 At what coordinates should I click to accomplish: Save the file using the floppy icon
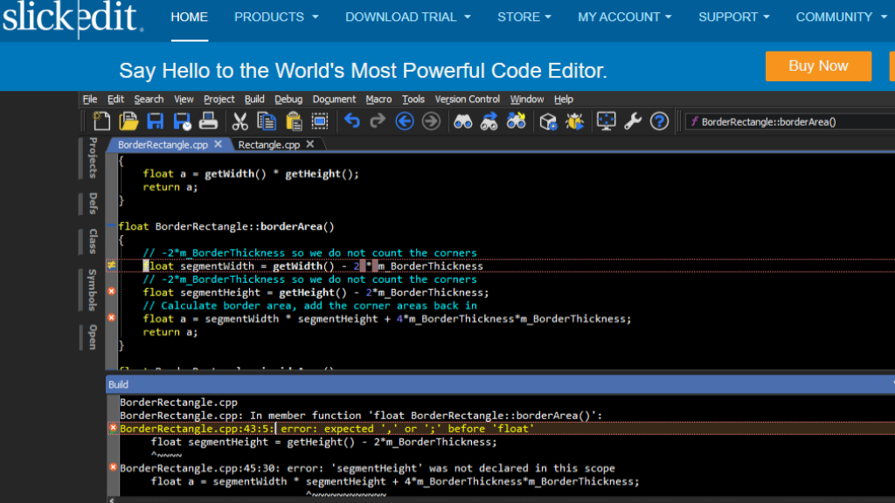pos(156,121)
